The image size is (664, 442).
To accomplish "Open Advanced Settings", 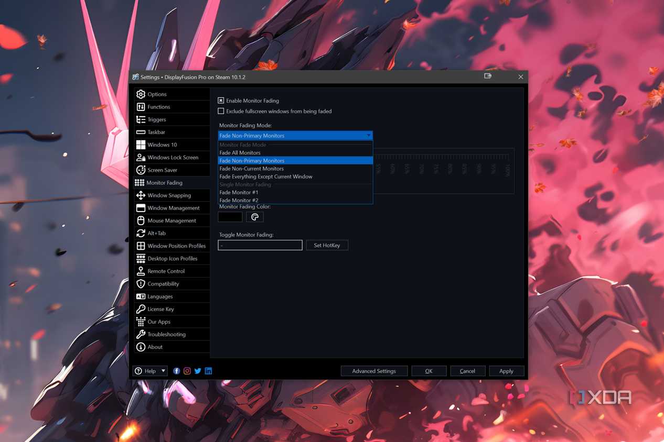I will (374, 371).
